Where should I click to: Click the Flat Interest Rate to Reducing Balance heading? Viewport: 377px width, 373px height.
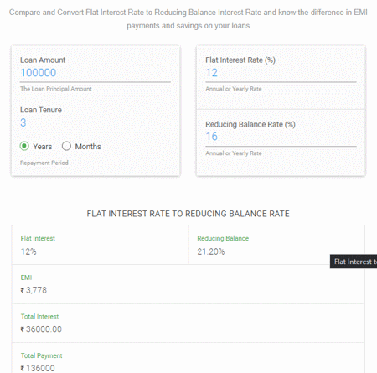188,214
